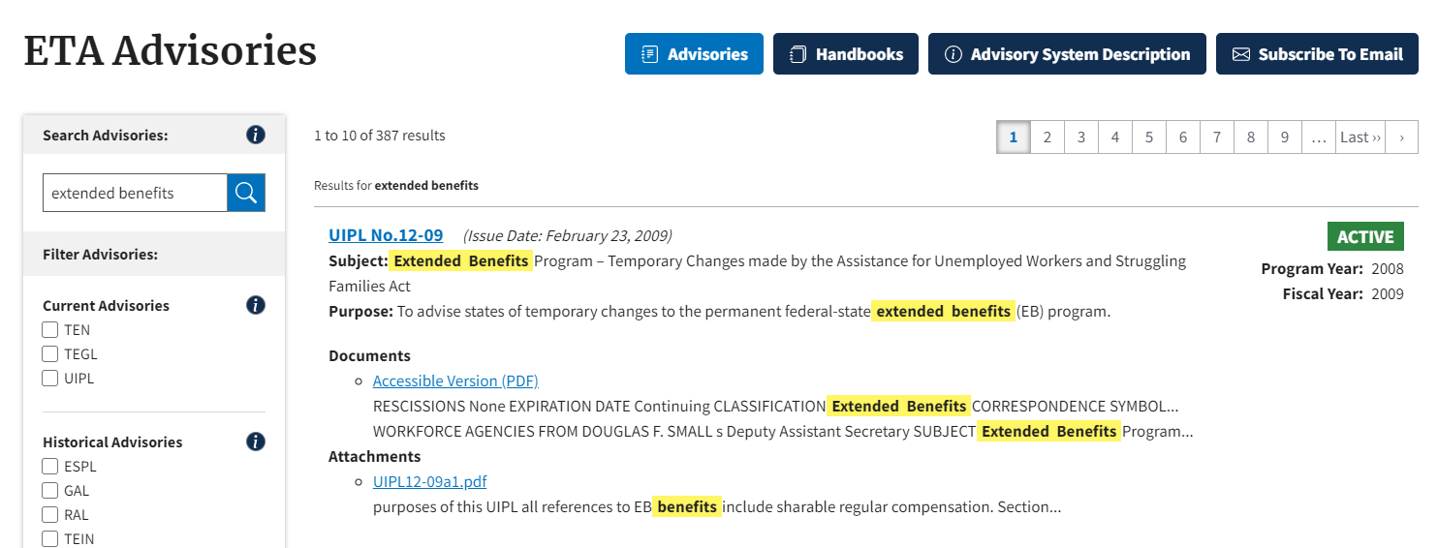This screenshot has height=548, width=1438.
Task: Enable the TEN checkbox filter
Action: click(x=50, y=330)
